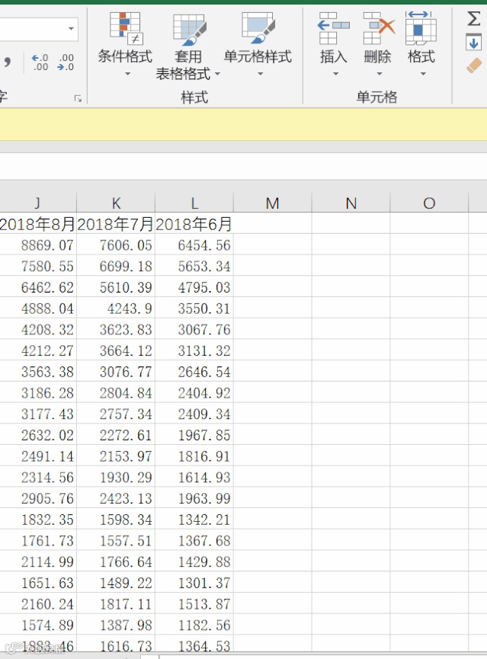Select cell with value 4888.04
Screen dimensions: 487x659
[38, 309]
